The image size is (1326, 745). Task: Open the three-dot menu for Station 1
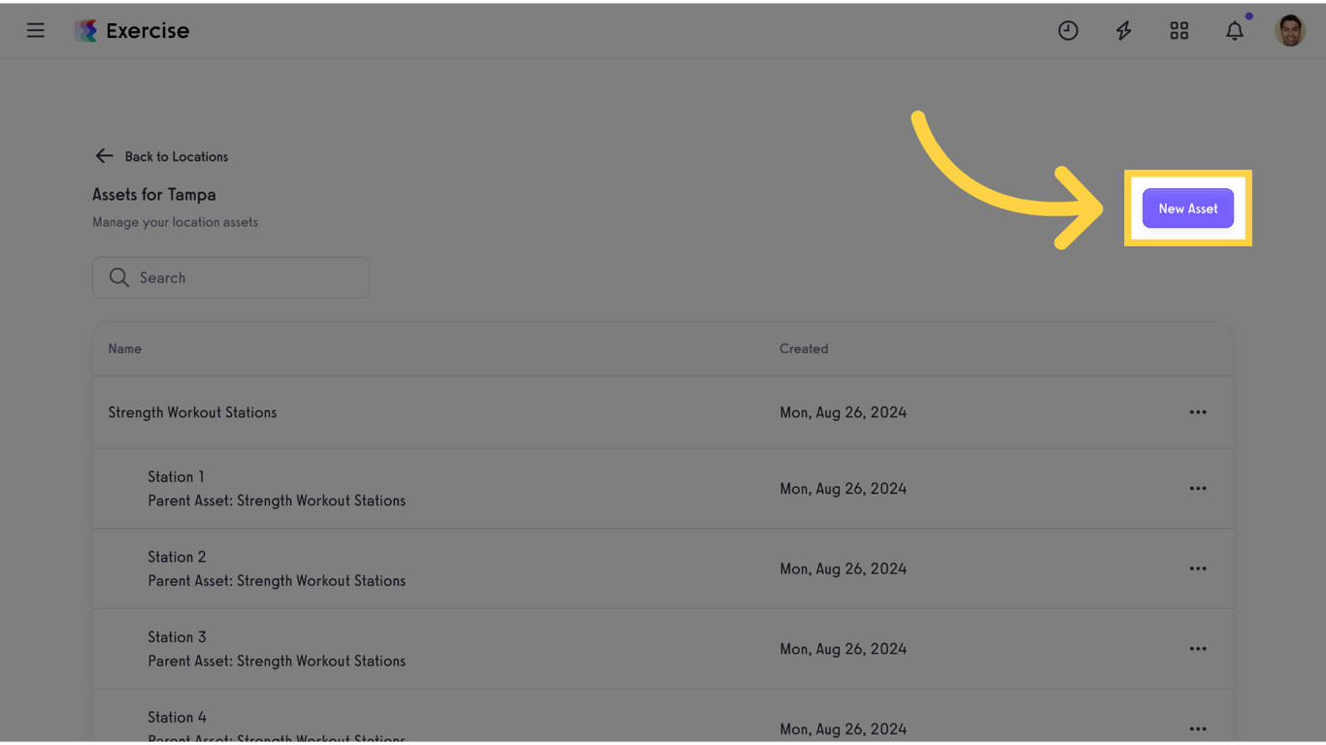1198,489
